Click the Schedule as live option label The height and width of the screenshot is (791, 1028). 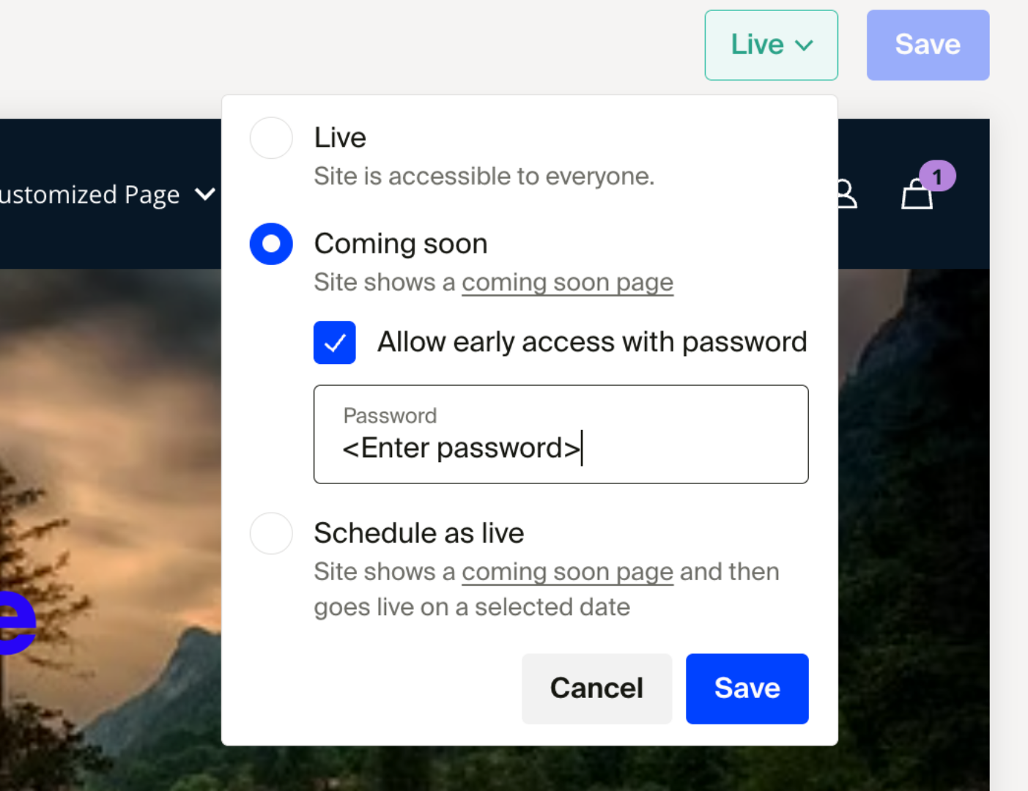point(419,533)
